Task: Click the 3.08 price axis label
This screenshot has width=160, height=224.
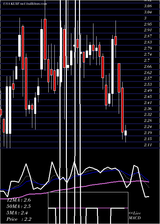Action: point(148,6)
